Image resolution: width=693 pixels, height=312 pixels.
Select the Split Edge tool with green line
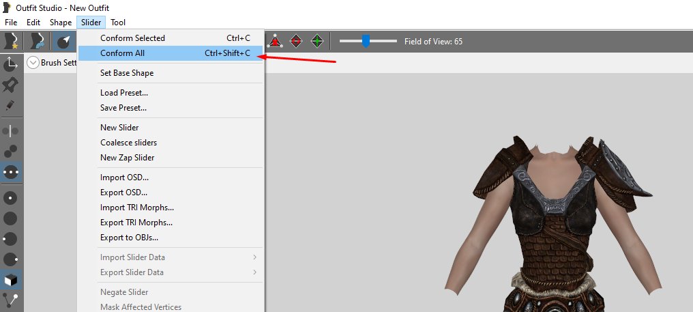coord(317,41)
